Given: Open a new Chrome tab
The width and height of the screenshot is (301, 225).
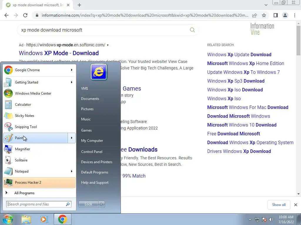Looking at the screenshot, I should coord(79,5).
